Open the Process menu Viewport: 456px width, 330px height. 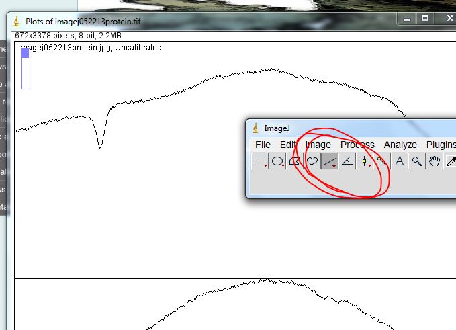[357, 145]
